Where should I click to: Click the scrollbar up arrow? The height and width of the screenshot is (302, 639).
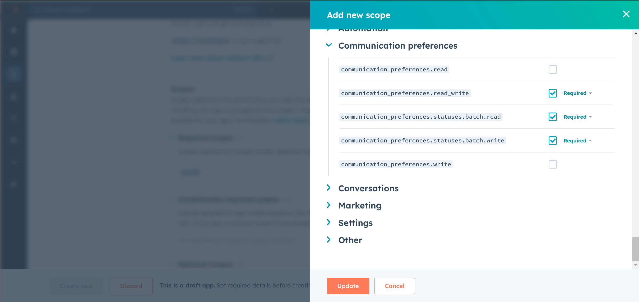click(x=636, y=34)
